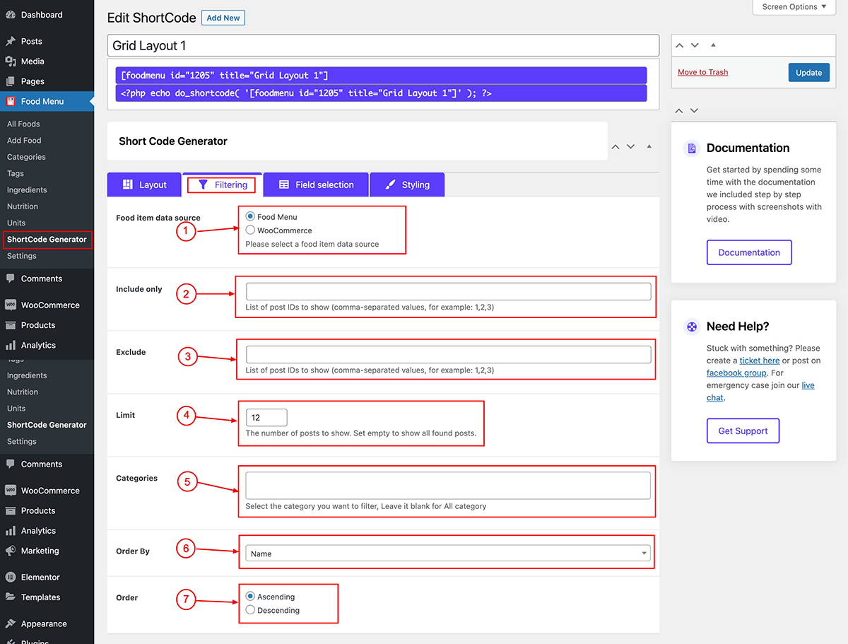This screenshot has width=848, height=644.
Task: Switch to the Layout tab
Action: point(144,185)
